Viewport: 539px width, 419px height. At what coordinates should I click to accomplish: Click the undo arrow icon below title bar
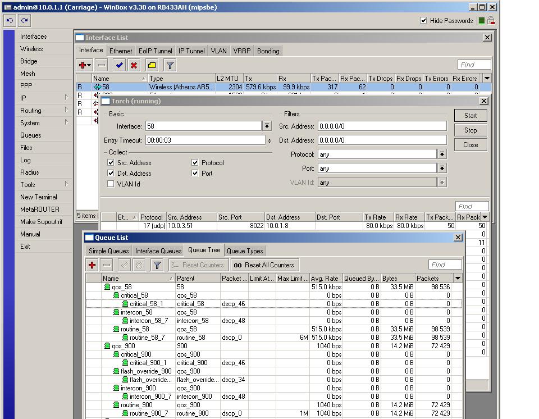tap(9, 20)
